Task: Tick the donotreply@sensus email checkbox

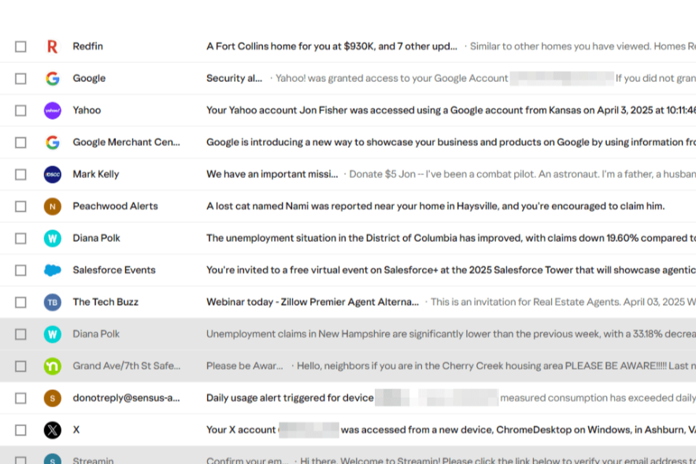Action: click(x=20, y=398)
